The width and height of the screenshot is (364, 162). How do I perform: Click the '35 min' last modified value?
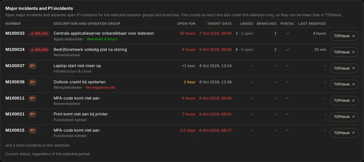pos(320,50)
